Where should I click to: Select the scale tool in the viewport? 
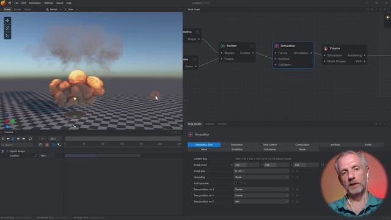point(7,35)
